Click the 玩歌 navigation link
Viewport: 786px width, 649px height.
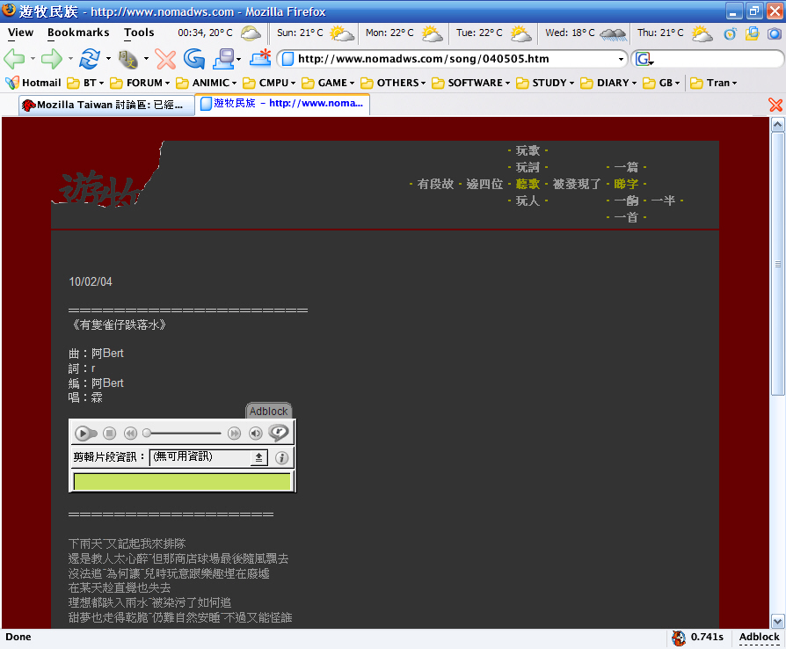[528, 150]
